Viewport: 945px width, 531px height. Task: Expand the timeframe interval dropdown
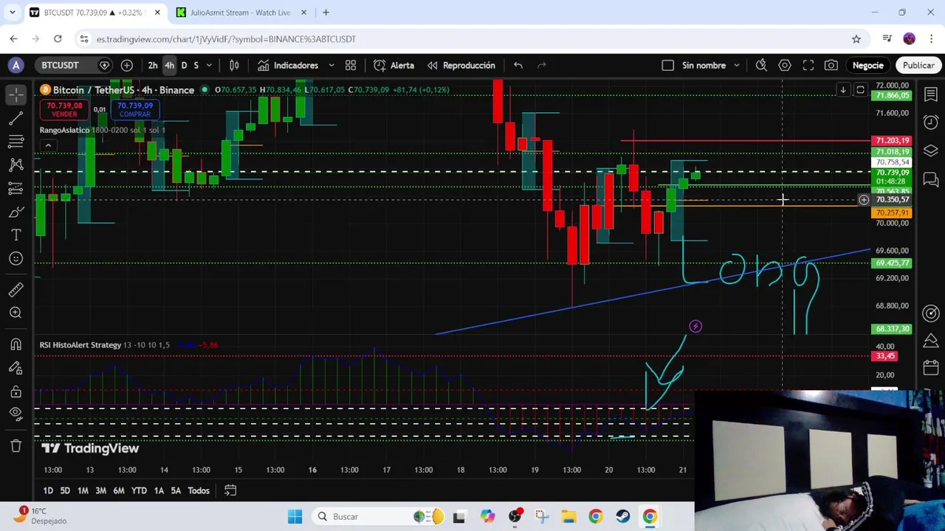[x=209, y=65]
